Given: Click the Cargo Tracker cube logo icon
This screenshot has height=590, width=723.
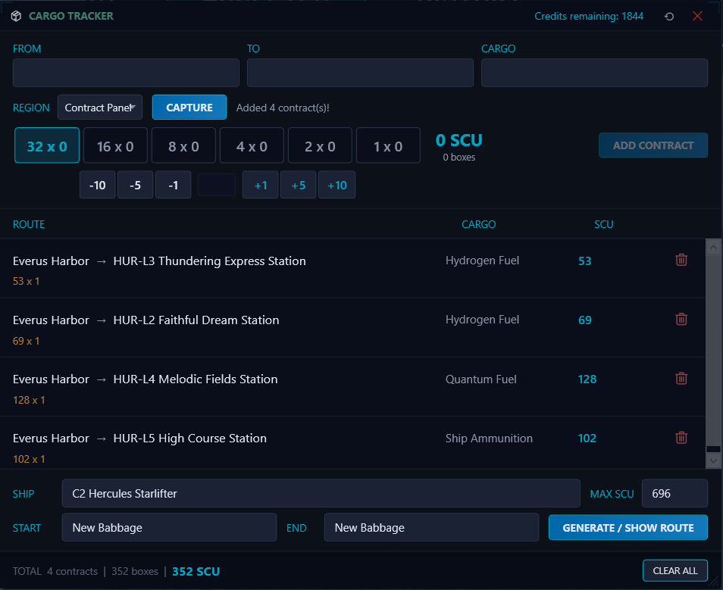Looking at the screenshot, I should [16, 16].
